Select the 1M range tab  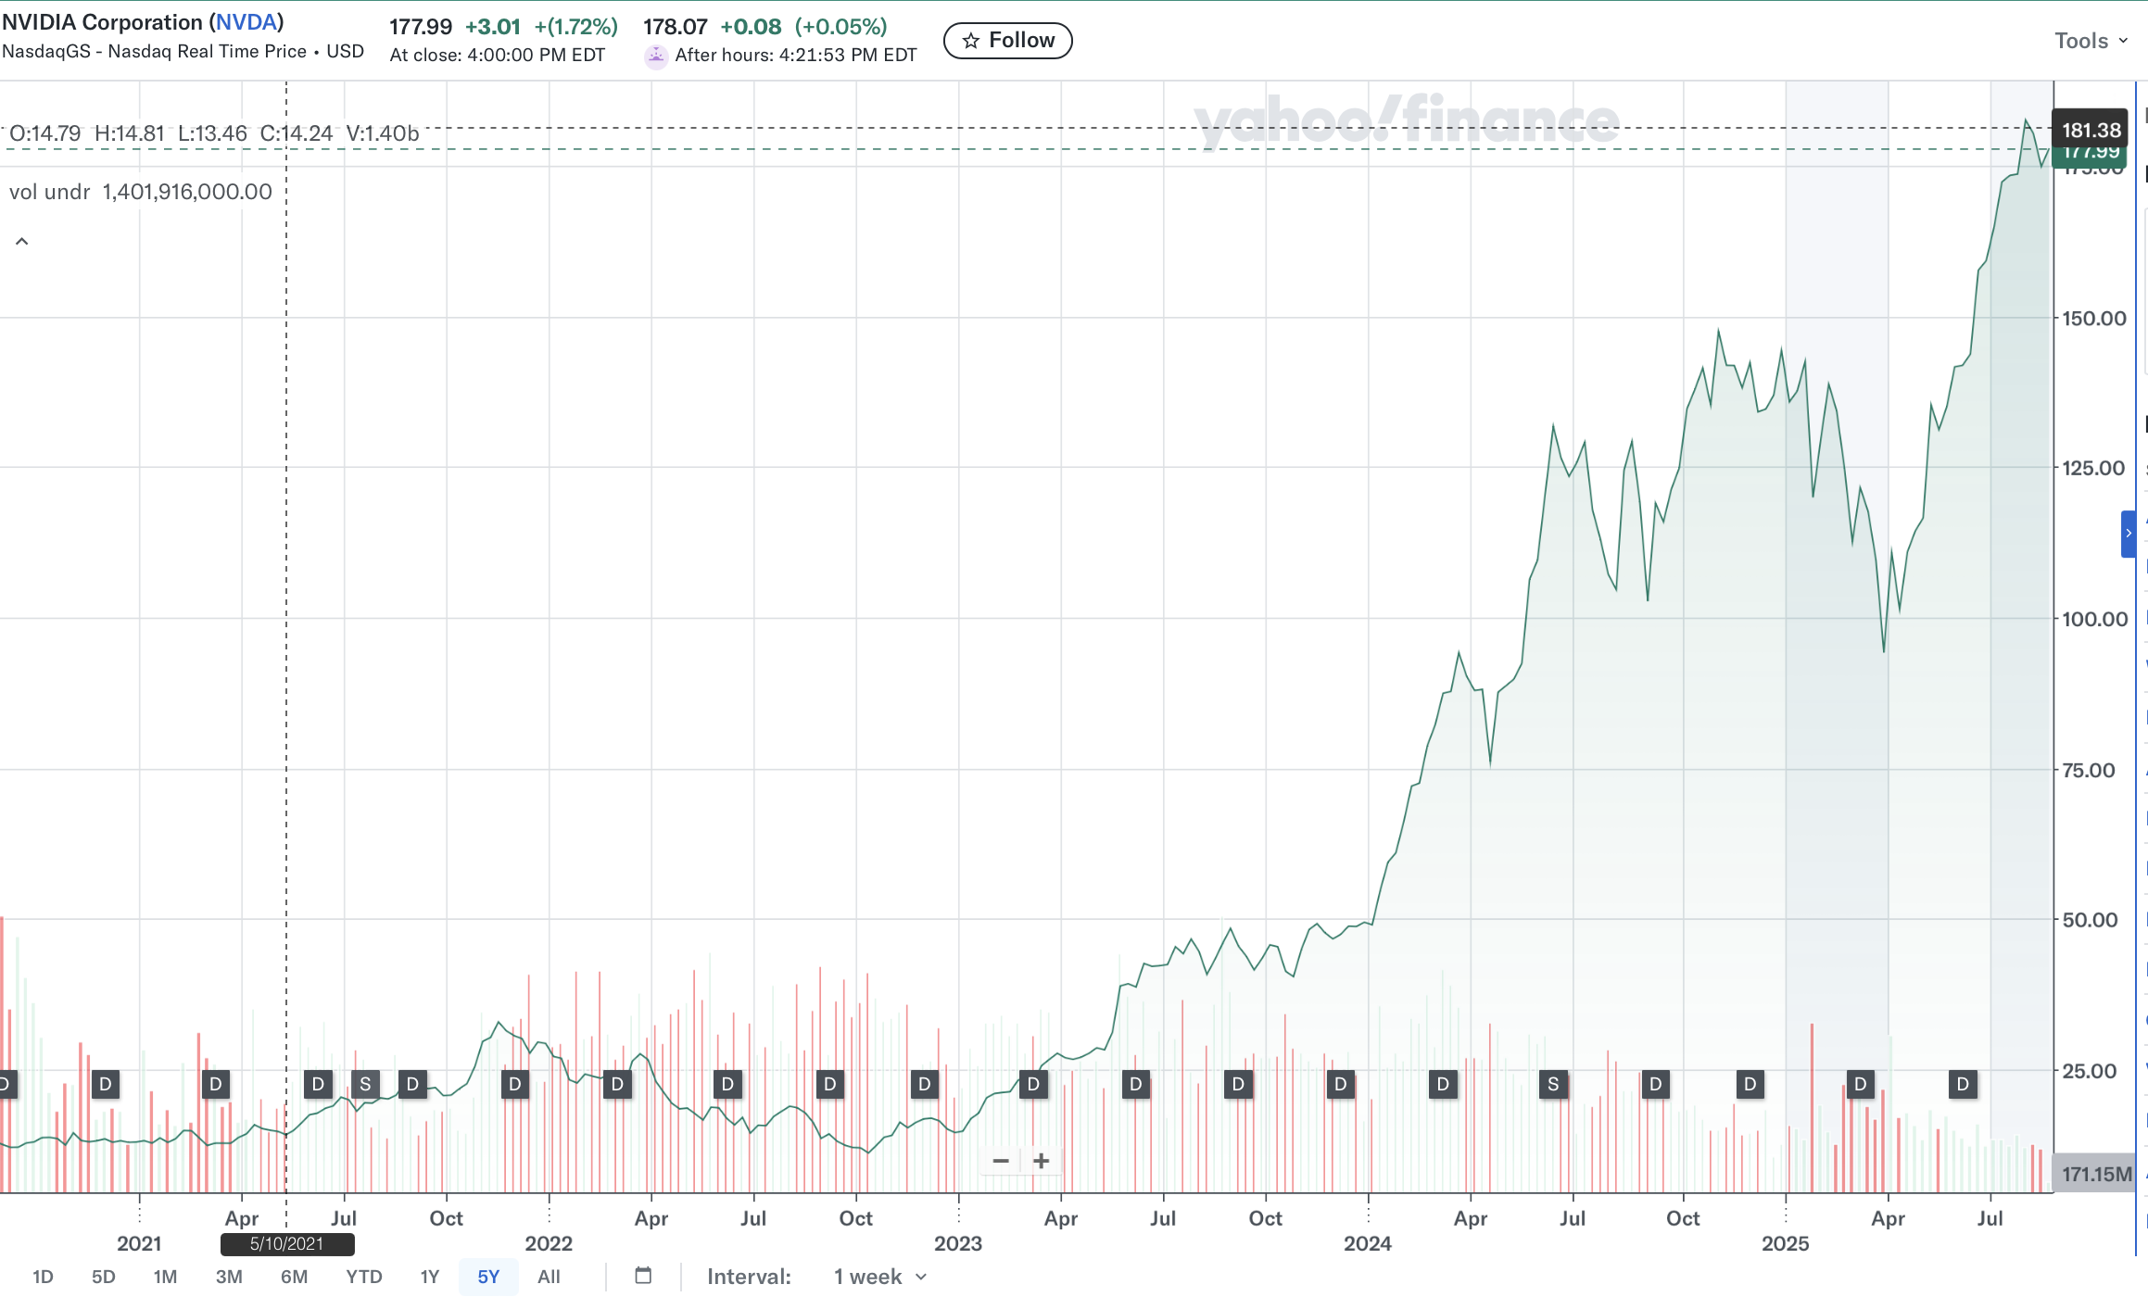[165, 1277]
